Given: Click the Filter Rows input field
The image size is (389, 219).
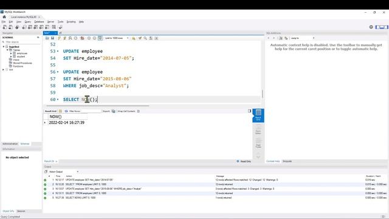Looking at the screenshot, I should (x=91, y=111).
